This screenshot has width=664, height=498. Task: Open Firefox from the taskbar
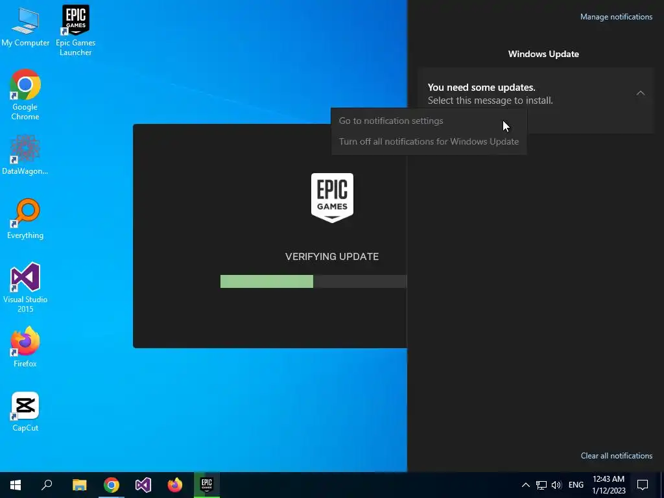[x=175, y=485]
